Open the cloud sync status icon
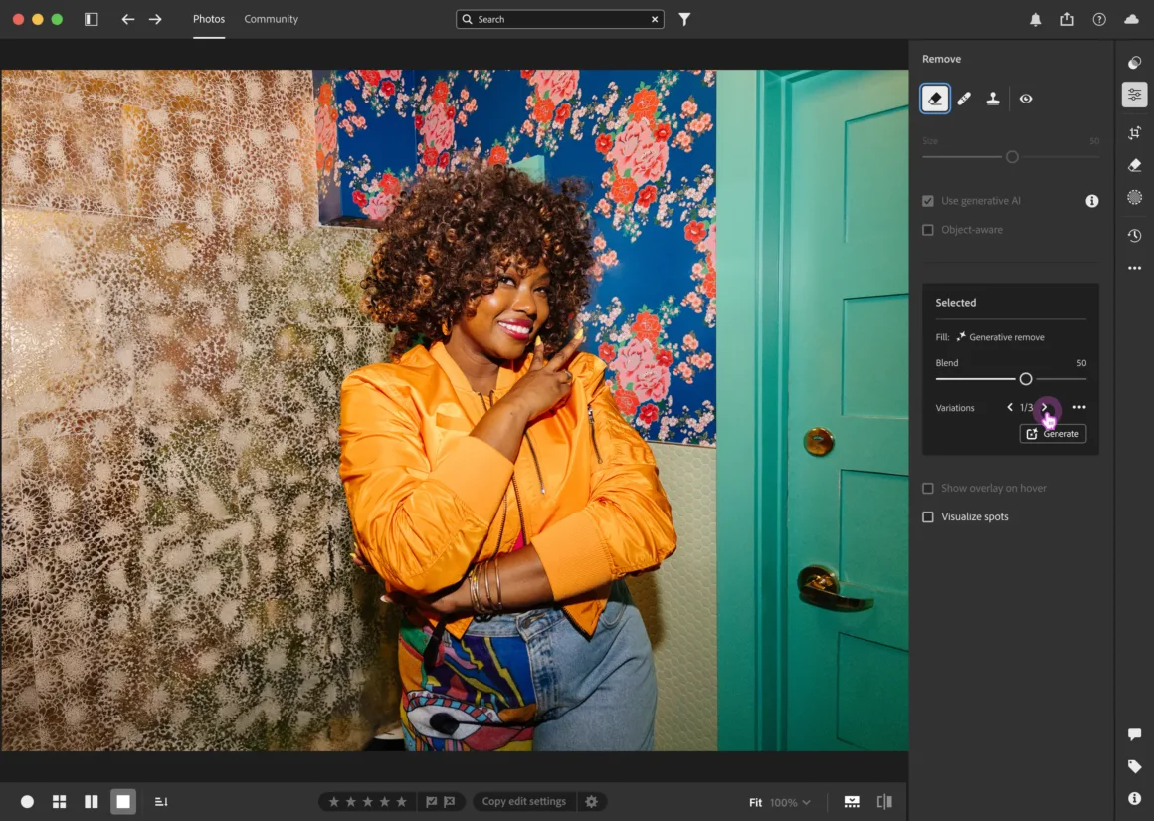The width and height of the screenshot is (1154, 821). (1131, 19)
